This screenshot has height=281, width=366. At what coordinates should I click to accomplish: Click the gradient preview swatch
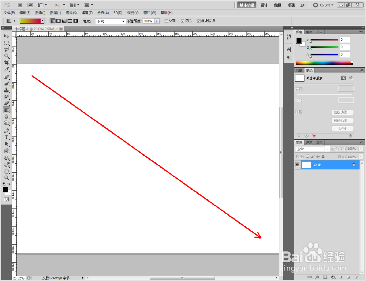(x=30, y=21)
